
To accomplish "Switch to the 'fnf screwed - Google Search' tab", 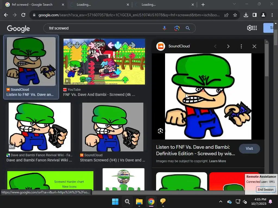I will [34, 5].
